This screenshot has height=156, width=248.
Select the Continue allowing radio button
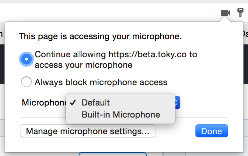[x=26, y=59]
